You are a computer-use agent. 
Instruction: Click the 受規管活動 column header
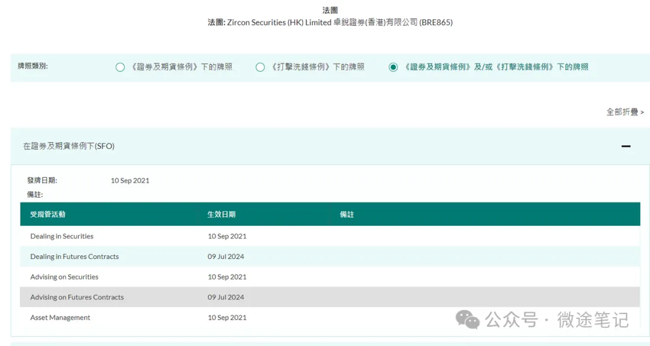coord(48,214)
